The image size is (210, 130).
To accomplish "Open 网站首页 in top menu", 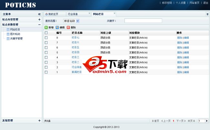I will [x=194, y=3].
